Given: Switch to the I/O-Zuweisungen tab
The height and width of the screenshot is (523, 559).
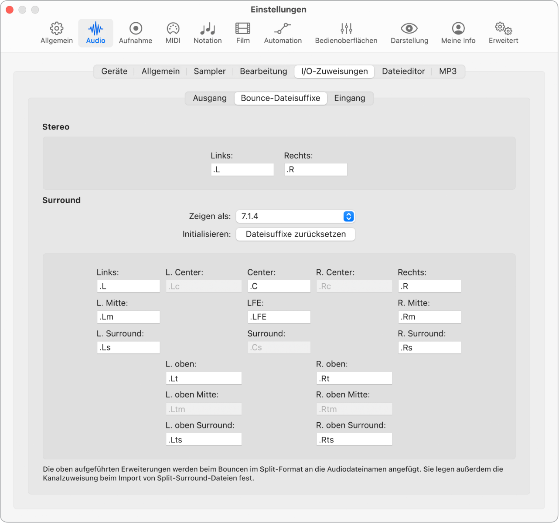Looking at the screenshot, I should pyautogui.click(x=334, y=71).
